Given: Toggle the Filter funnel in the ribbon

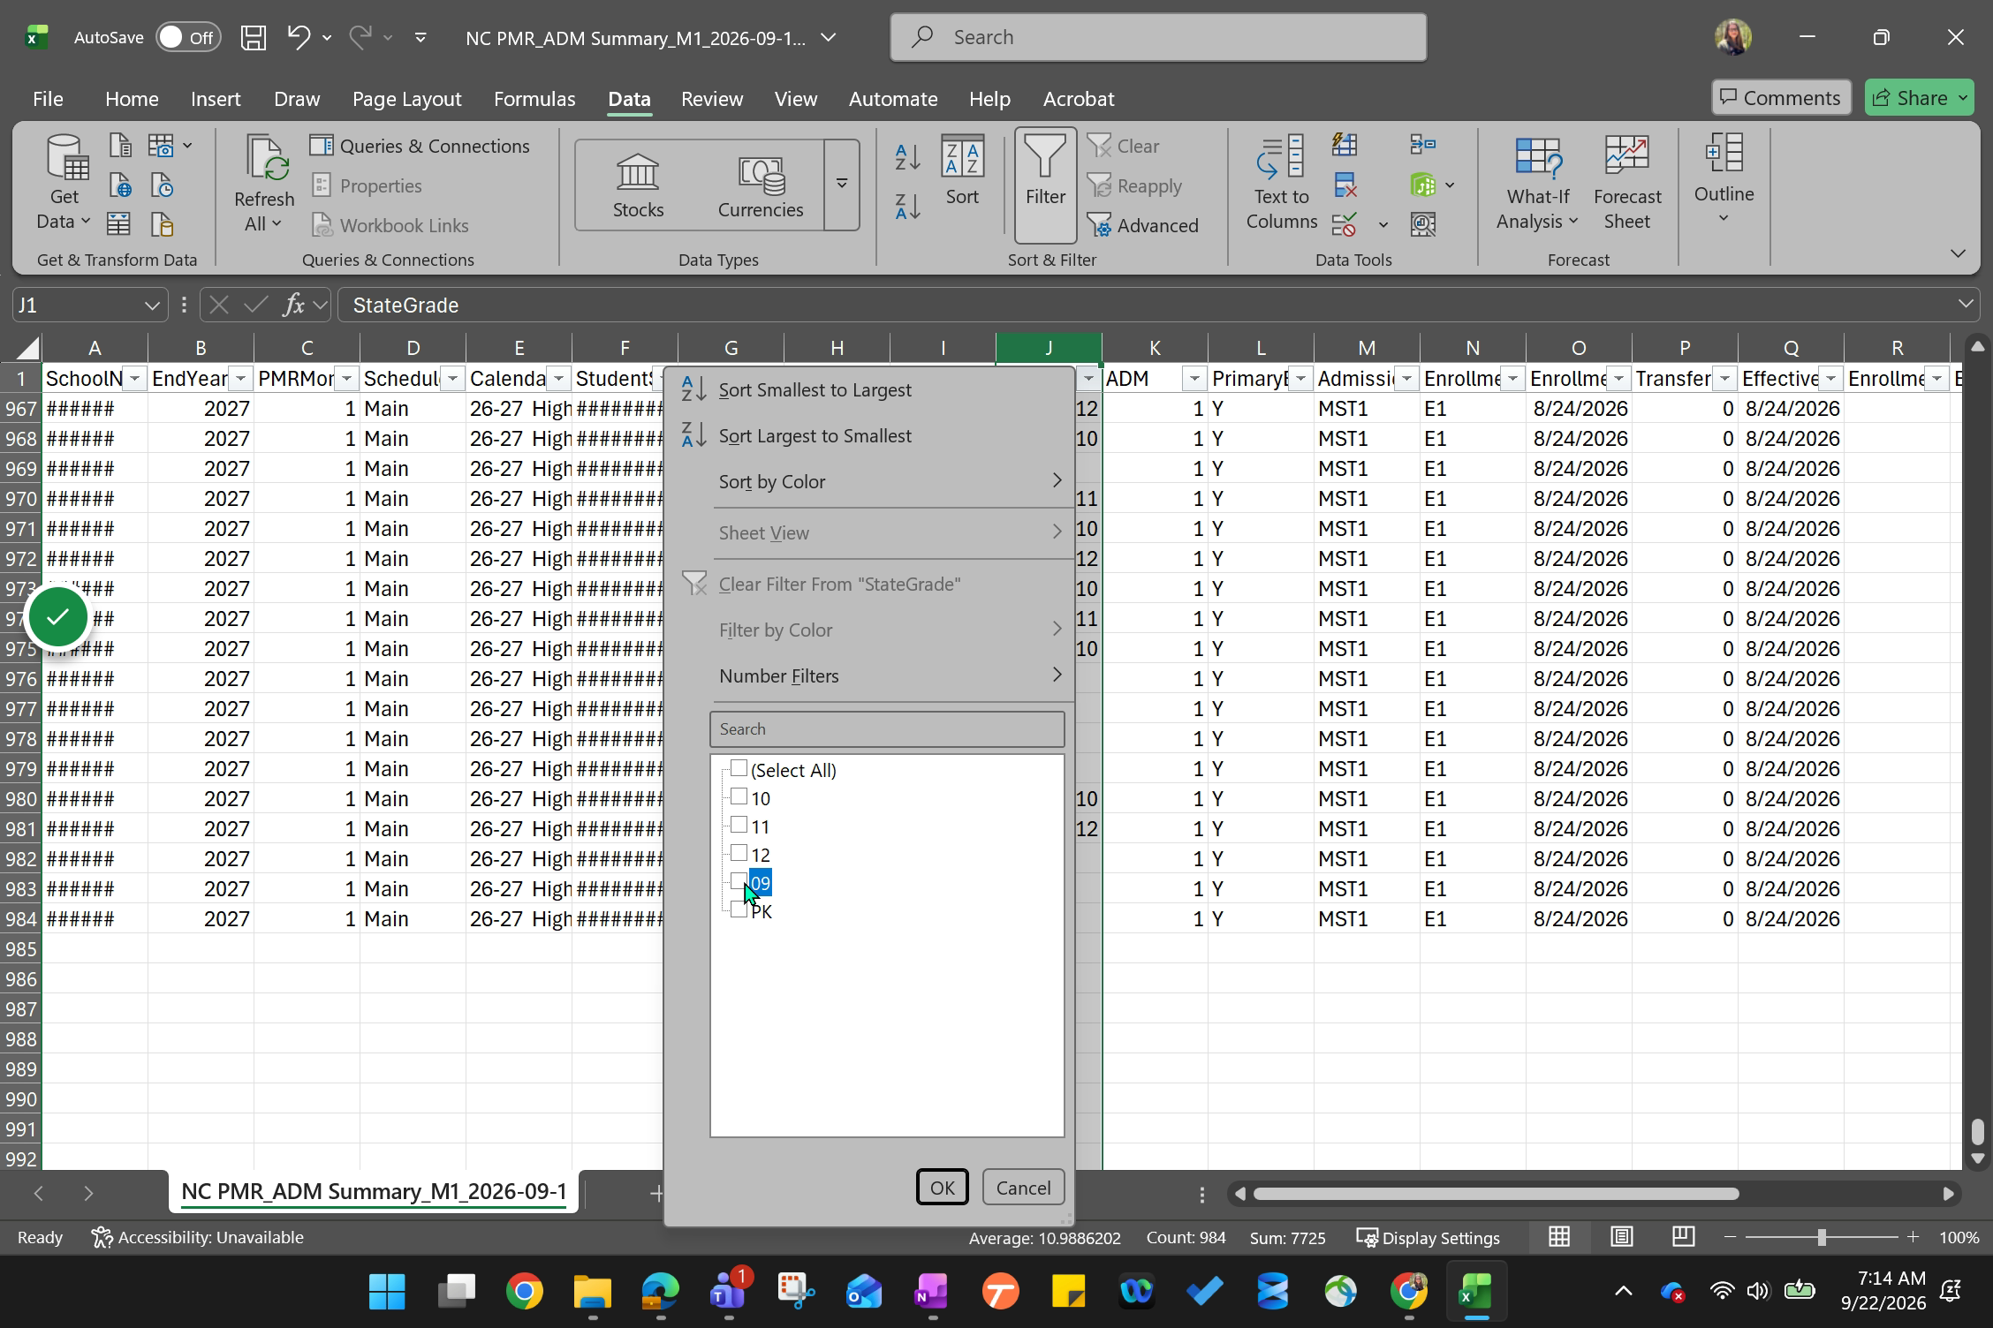Looking at the screenshot, I should (1045, 185).
